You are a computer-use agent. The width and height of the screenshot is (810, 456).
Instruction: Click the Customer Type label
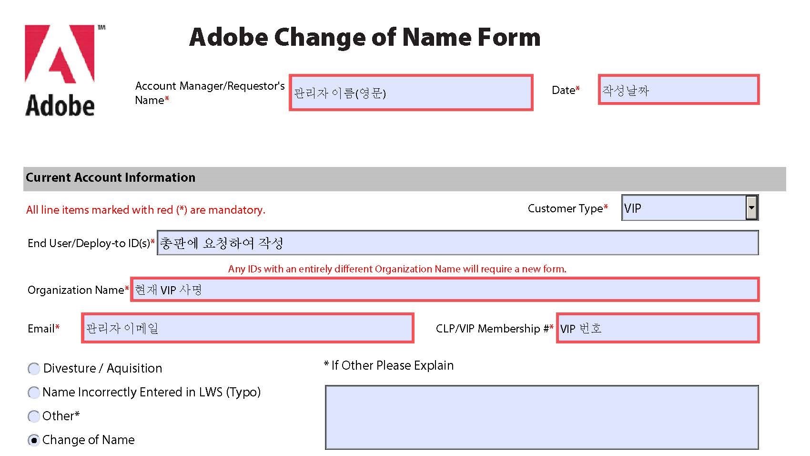(x=568, y=208)
